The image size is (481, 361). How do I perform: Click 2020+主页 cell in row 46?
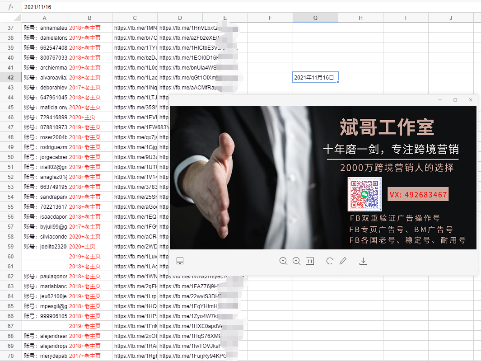click(x=89, y=117)
